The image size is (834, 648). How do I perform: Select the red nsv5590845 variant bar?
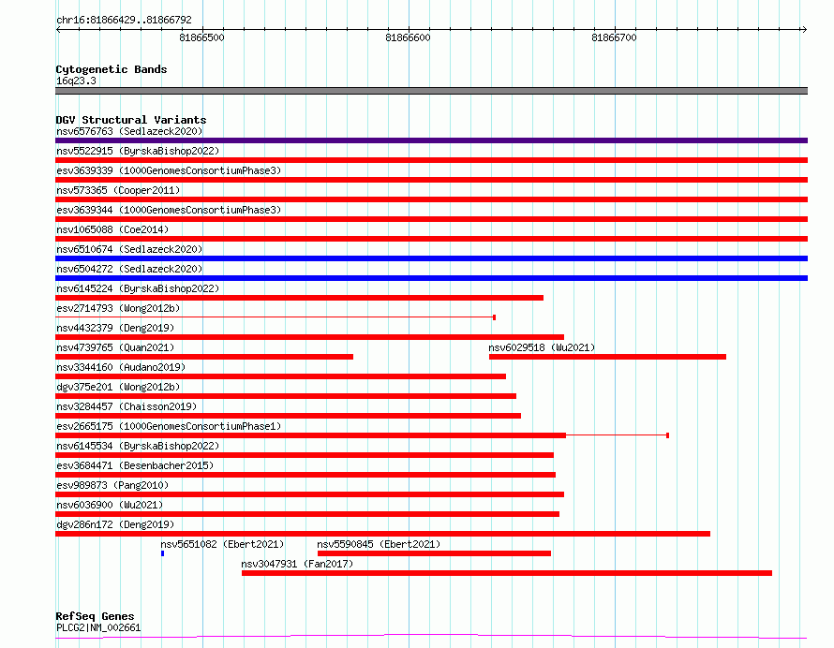[x=434, y=553]
